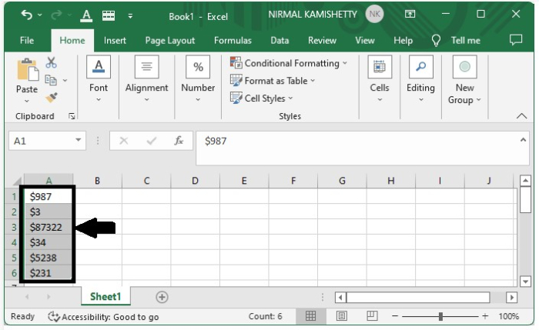
Task: Switch to the Home tab
Action: click(72, 41)
